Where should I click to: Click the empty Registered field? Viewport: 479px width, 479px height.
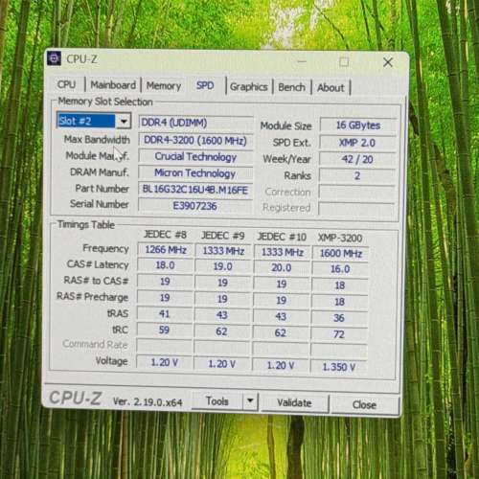click(356, 209)
